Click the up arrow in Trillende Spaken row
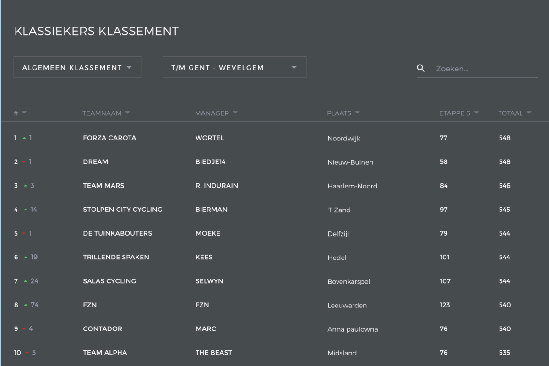549x366 pixels. (x=26, y=257)
